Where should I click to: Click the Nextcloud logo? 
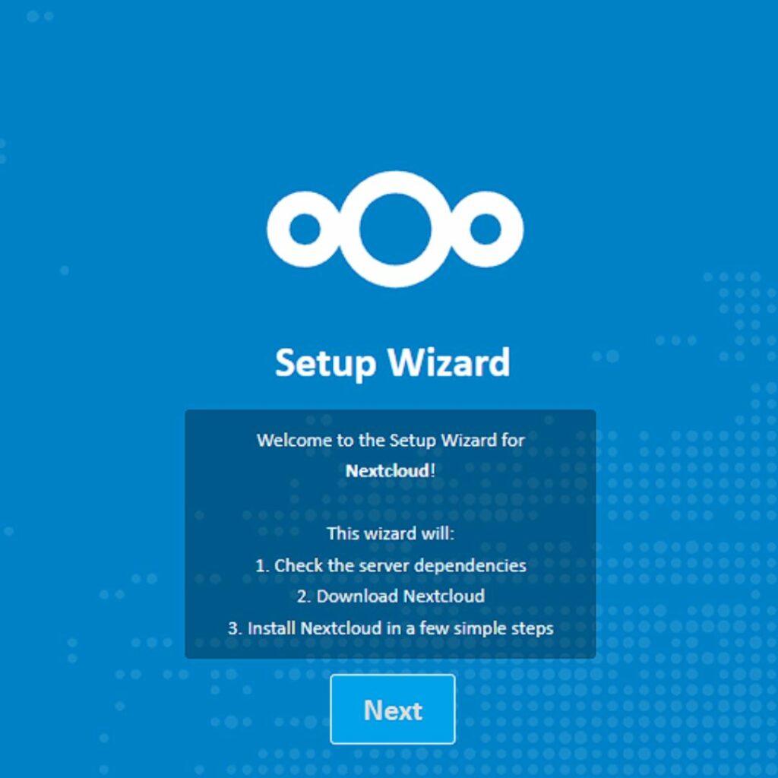coord(395,229)
